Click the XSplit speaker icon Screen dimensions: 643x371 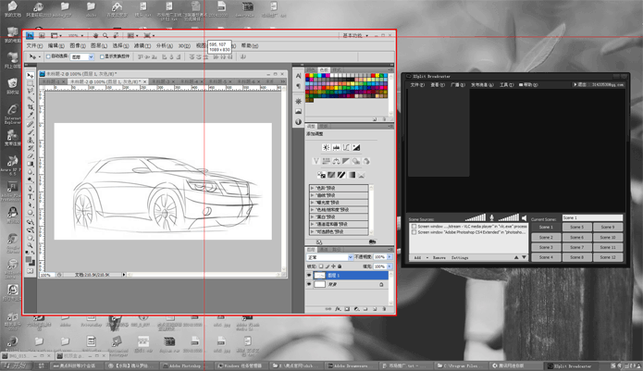[524, 217]
